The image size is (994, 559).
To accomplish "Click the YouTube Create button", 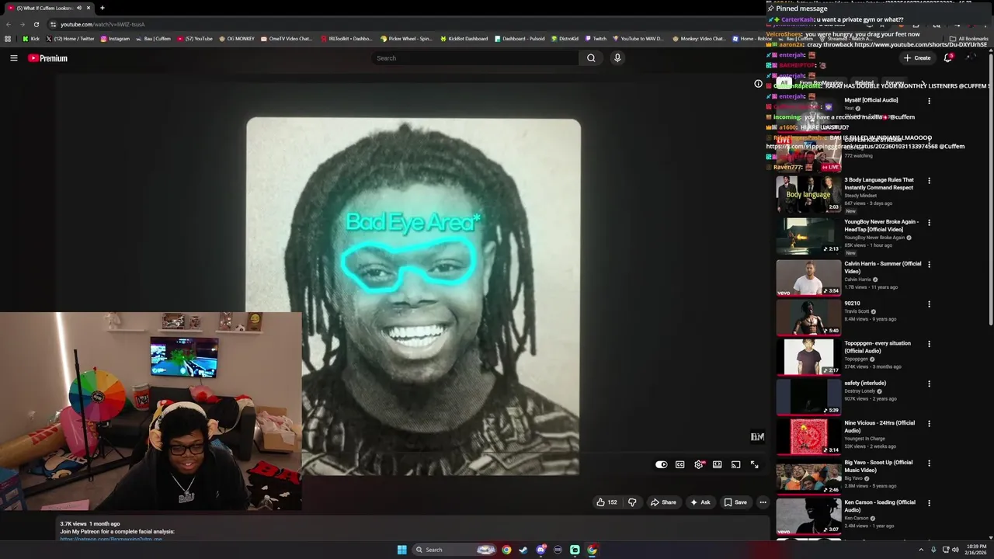I will 917,58.
